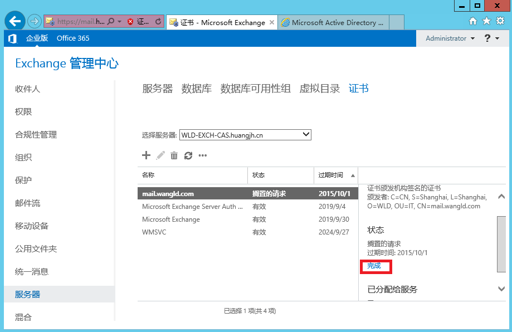Image resolution: width=512 pixels, height=332 pixels.
Task: Switch to the 服务器 tab
Action: point(157,89)
